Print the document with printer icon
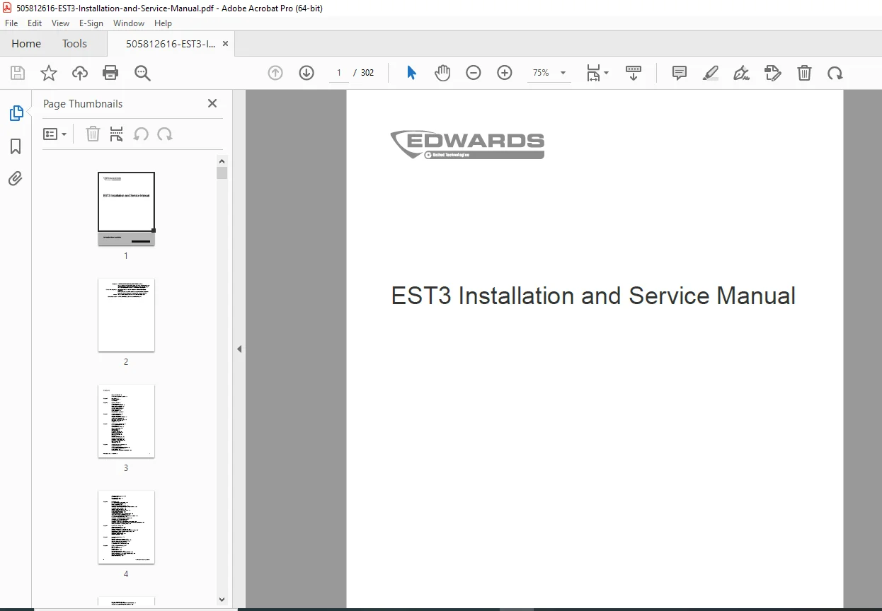 click(x=110, y=73)
